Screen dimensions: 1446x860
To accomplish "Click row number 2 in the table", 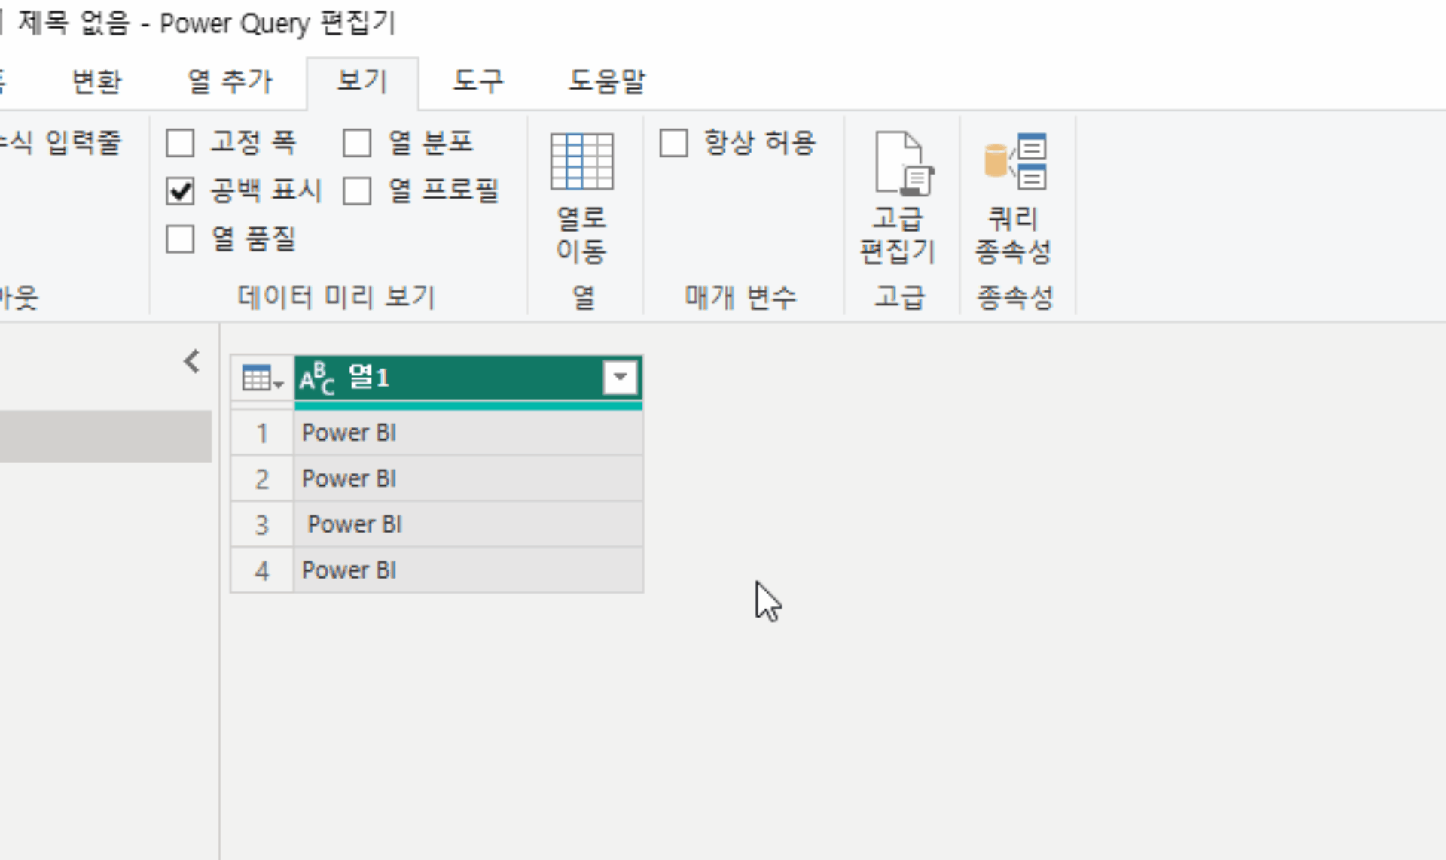I will coord(261,479).
